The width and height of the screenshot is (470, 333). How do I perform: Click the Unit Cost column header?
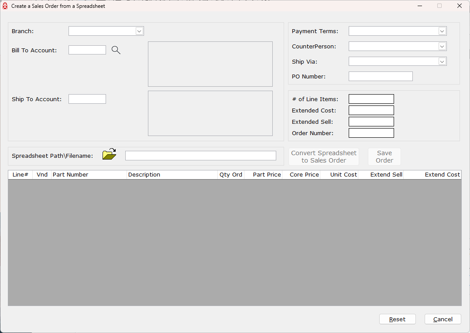(340, 175)
